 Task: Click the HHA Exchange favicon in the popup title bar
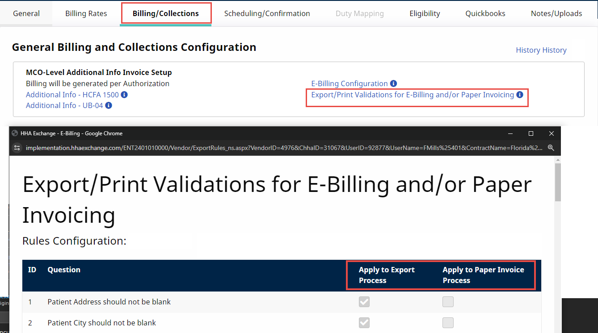(14, 133)
